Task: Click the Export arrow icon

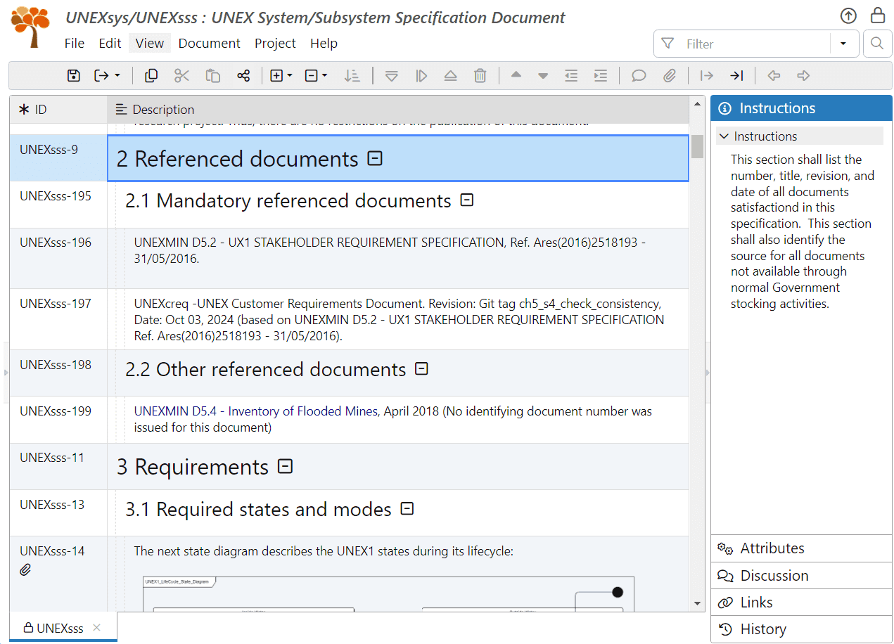Action: [x=101, y=76]
